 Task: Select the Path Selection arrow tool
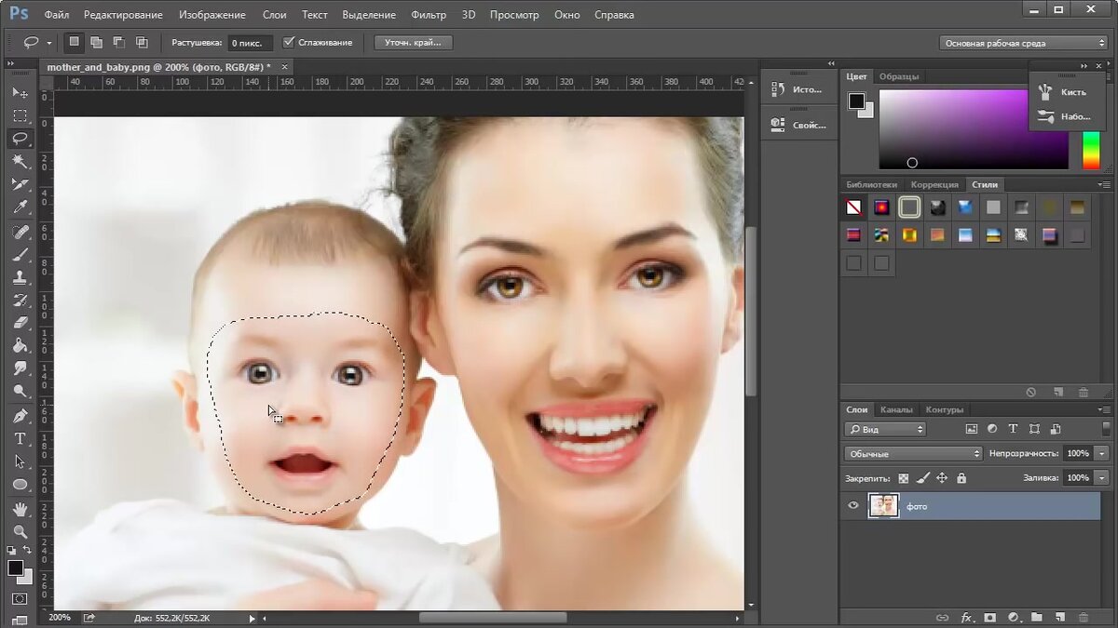(x=20, y=461)
